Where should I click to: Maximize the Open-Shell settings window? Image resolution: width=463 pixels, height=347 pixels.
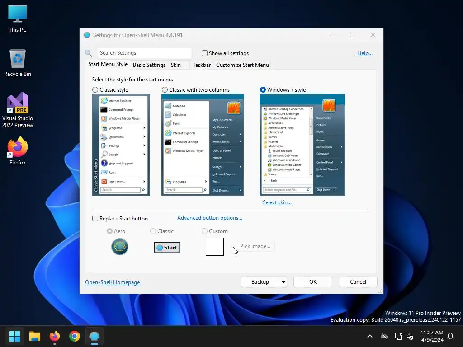point(352,35)
